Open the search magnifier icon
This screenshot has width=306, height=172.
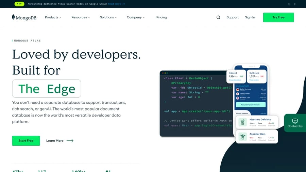pyautogui.click(x=218, y=17)
